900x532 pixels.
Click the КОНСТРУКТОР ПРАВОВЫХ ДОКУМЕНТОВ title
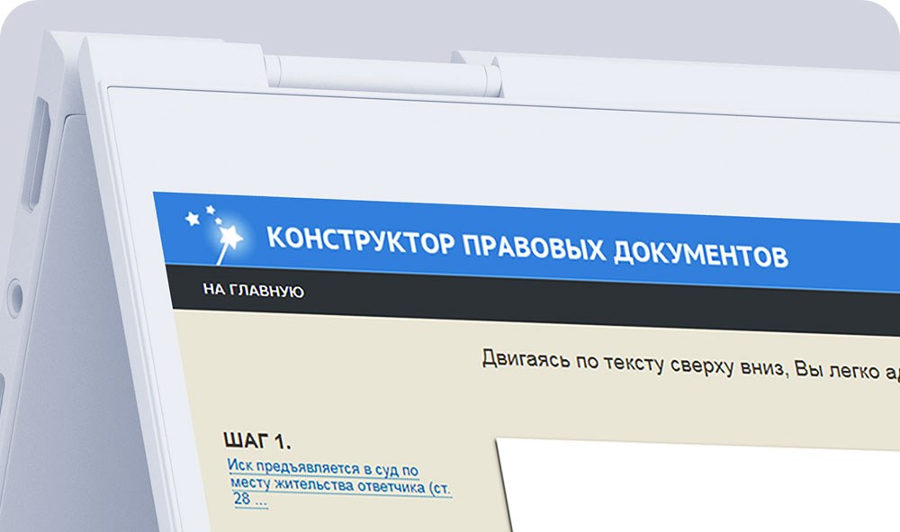click(526, 248)
